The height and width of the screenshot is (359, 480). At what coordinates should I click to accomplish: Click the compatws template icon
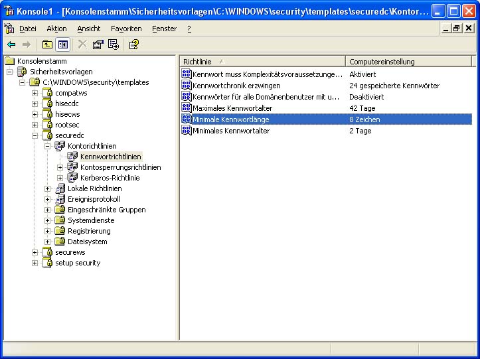[x=47, y=93]
